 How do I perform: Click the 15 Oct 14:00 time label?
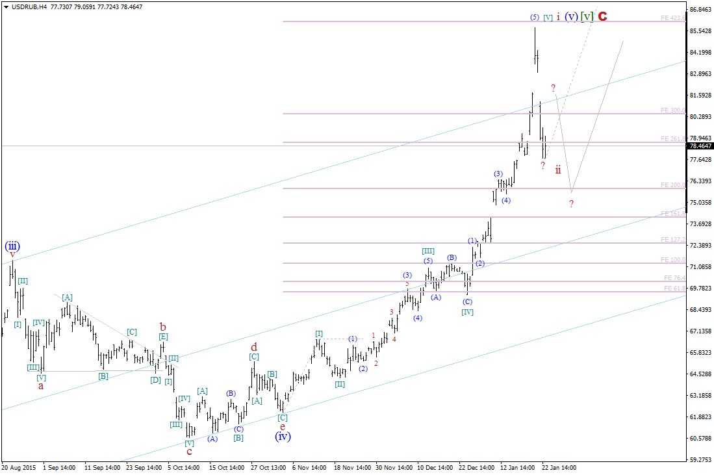coord(227,468)
